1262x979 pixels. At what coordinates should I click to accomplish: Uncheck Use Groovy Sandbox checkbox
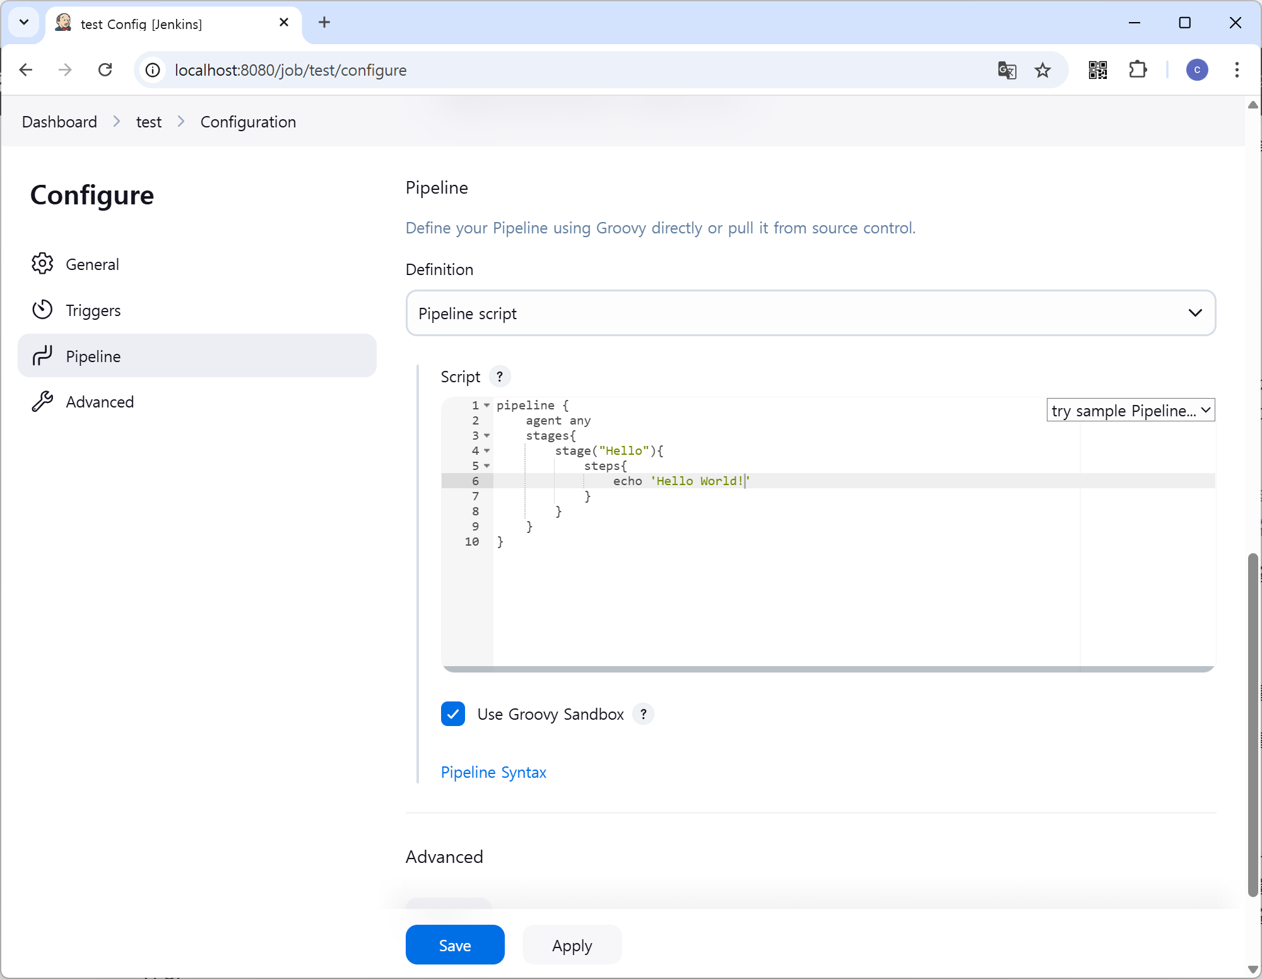coord(453,714)
